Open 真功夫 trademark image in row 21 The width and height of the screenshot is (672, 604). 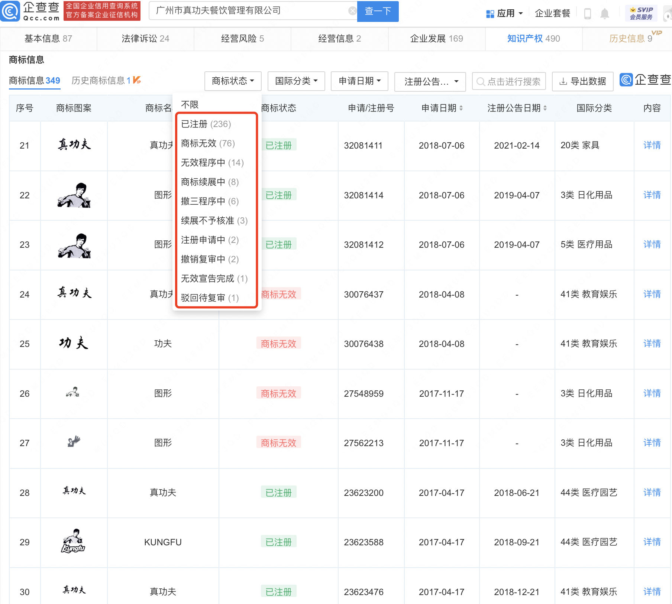click(x=74, y=145)
